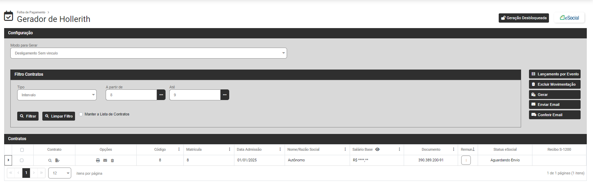
Task: Click the status cell Aguardando Envio
Action: (x=505, y=160)
